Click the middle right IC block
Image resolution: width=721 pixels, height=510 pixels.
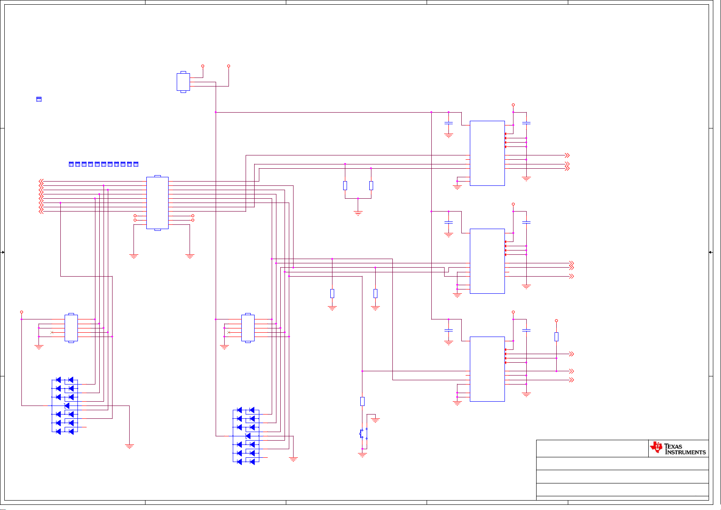tap(487, 261)
